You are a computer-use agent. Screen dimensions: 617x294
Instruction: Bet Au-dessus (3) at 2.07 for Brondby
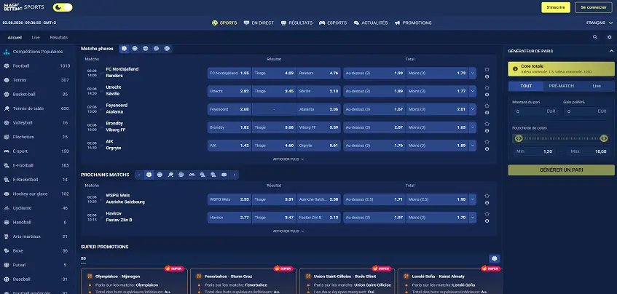point(374,127)
